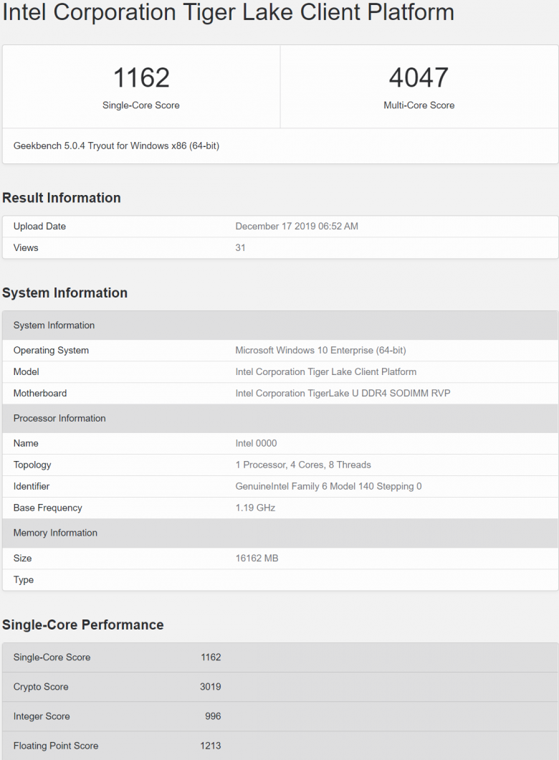This screenshot has height=760, width=559.
Task: Click the Topology label
Action: click(32, 465)
